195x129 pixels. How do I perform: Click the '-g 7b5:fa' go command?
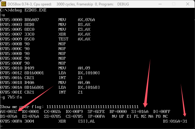(11, 97)
